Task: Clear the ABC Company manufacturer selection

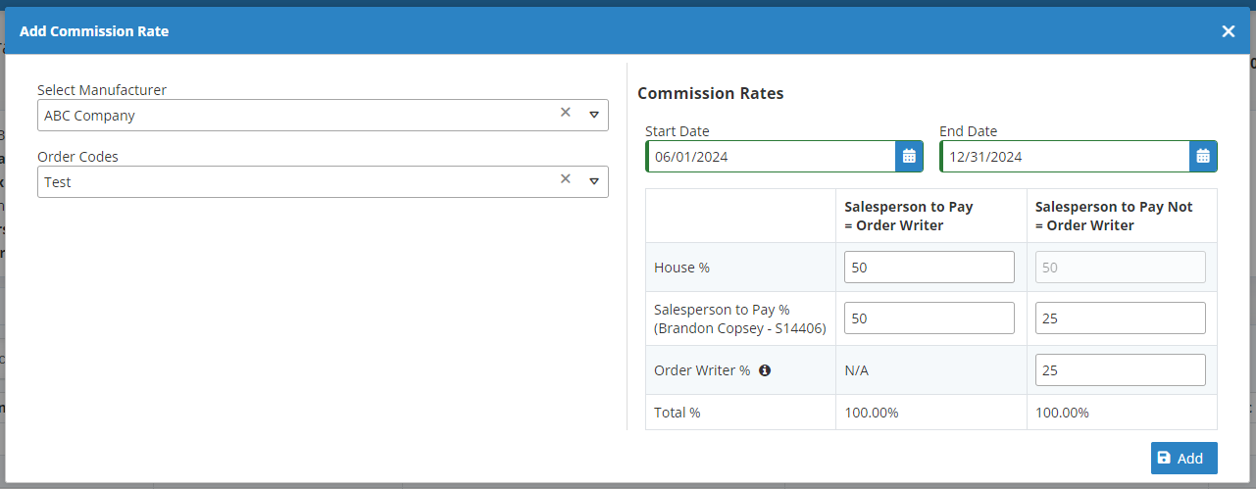Action: pyautogui.click(x=565, y=113)
